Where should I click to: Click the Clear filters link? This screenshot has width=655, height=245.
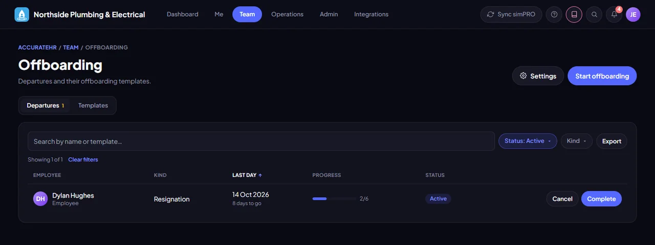(83, 160)
